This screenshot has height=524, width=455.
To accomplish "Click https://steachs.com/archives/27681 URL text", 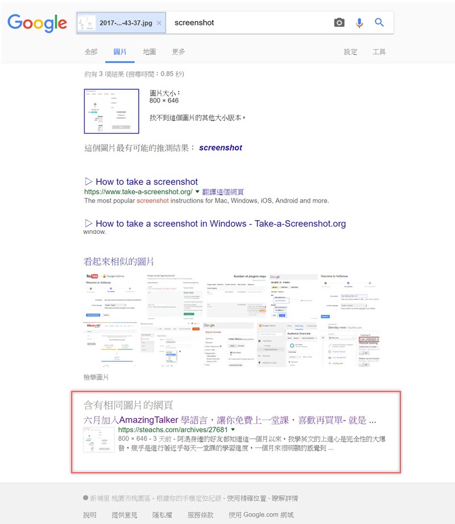I will [173, 430].
